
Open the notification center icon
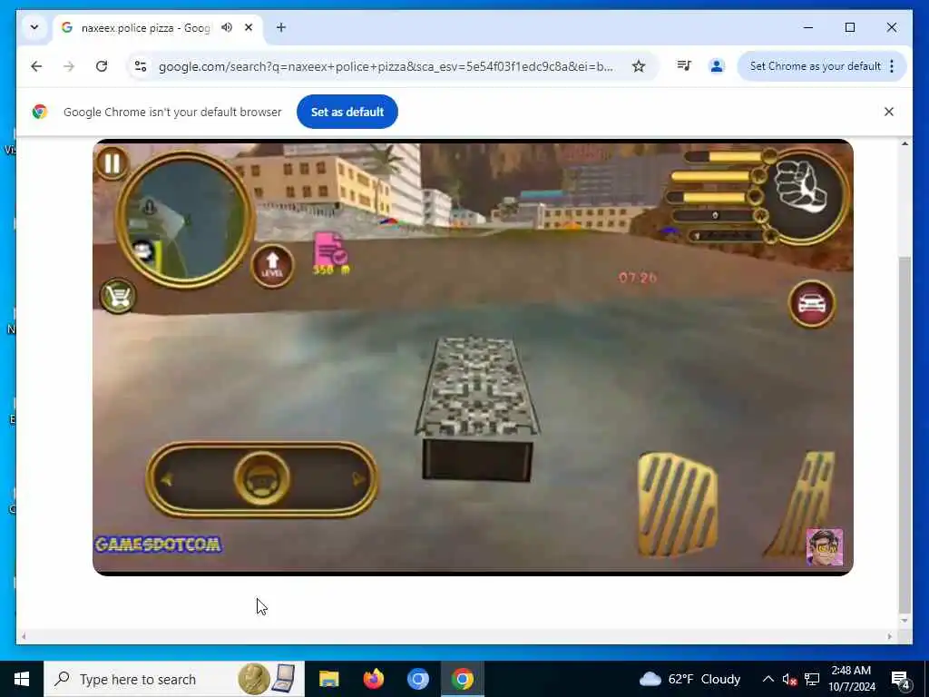pyautogui.click(x=901, y=680)
